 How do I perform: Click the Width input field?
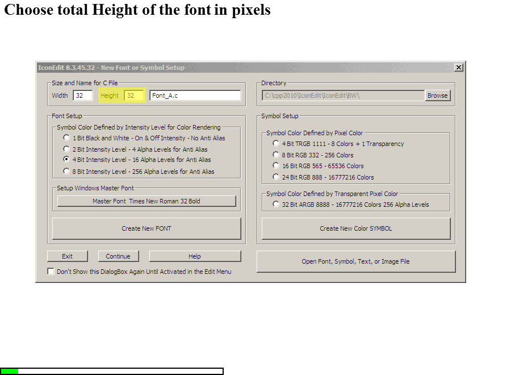[83, 95]
